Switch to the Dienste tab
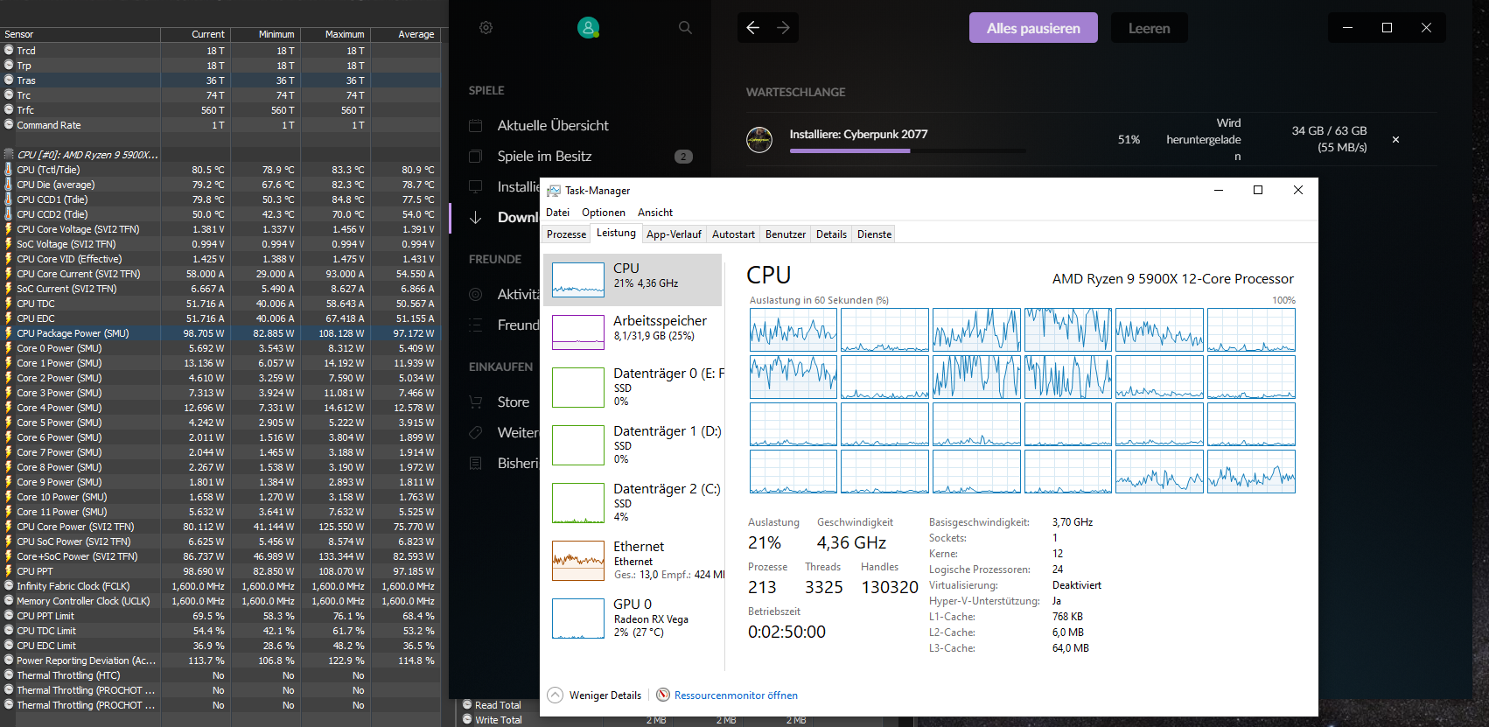 (874, 234)
